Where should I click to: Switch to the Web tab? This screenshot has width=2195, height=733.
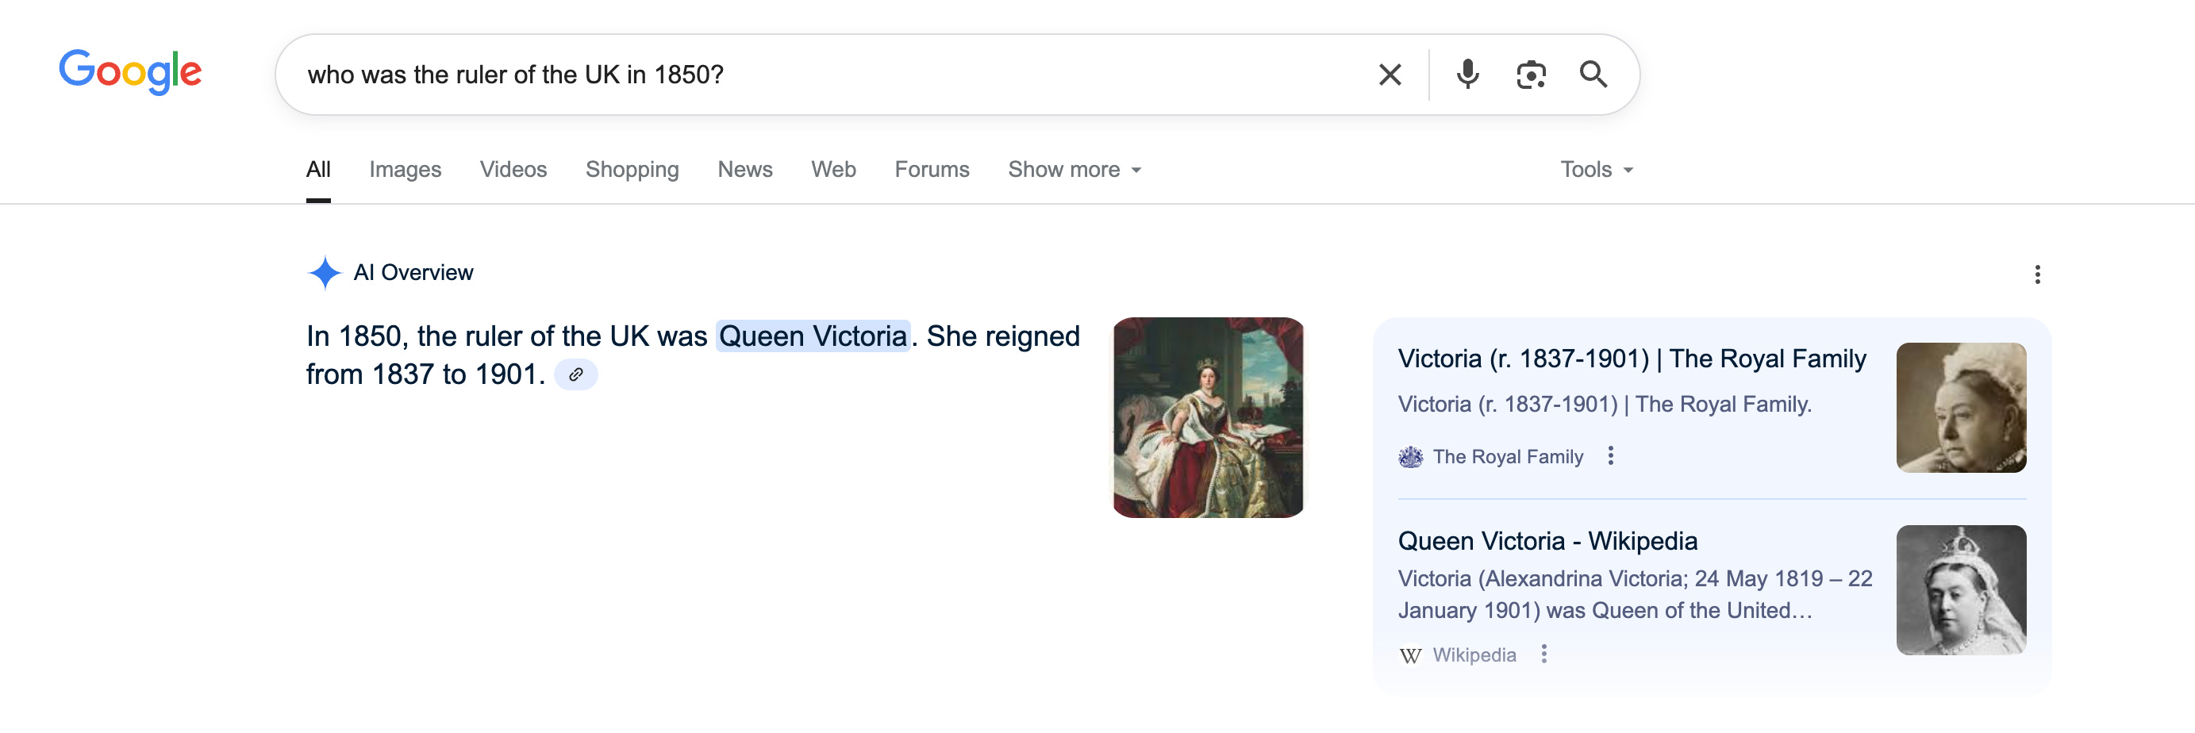coord(833,170)
